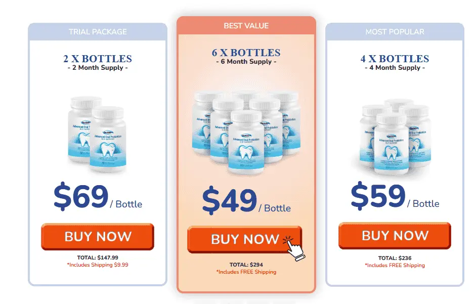Image resolution: width=476 pixels, height=304 pixels.
Task: Click the 4 X BOTTLES heading
Action: tap(395, 59)
